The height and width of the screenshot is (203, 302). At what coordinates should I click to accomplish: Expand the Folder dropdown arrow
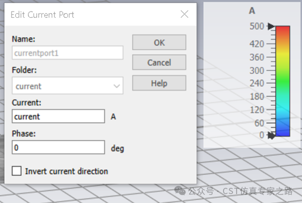click(x=117, y=86)
